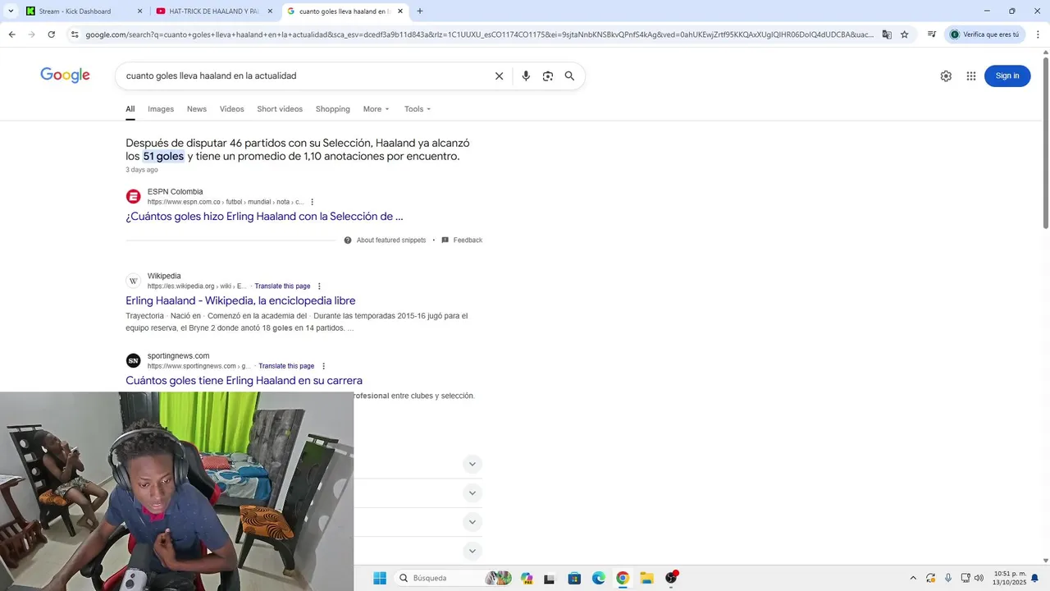Close the HAT-TRICK DE HAALAND tab
This screenshot has width=1050, height=591.
click(x=270, y=11)
